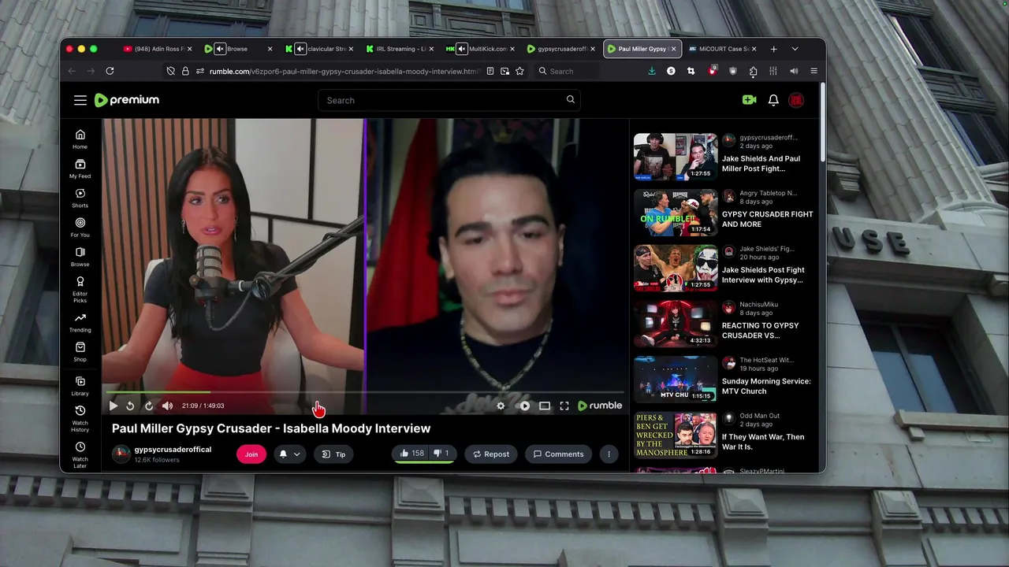
Task: Mute the video player volume
Action: (167, 406)
